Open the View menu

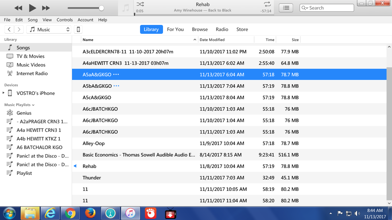point(47,20)
